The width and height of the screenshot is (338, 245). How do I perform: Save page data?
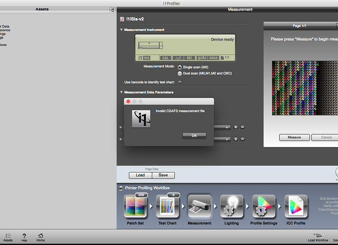(x=163, y=175)
